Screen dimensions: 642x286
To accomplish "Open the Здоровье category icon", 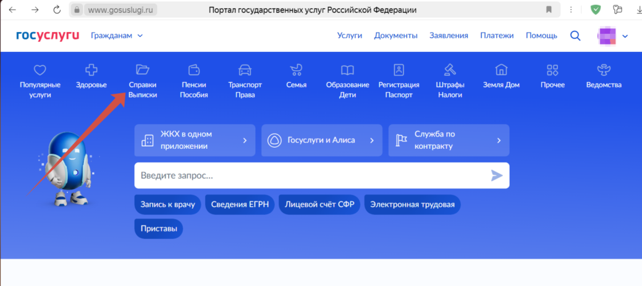I will tap(91, 70).
